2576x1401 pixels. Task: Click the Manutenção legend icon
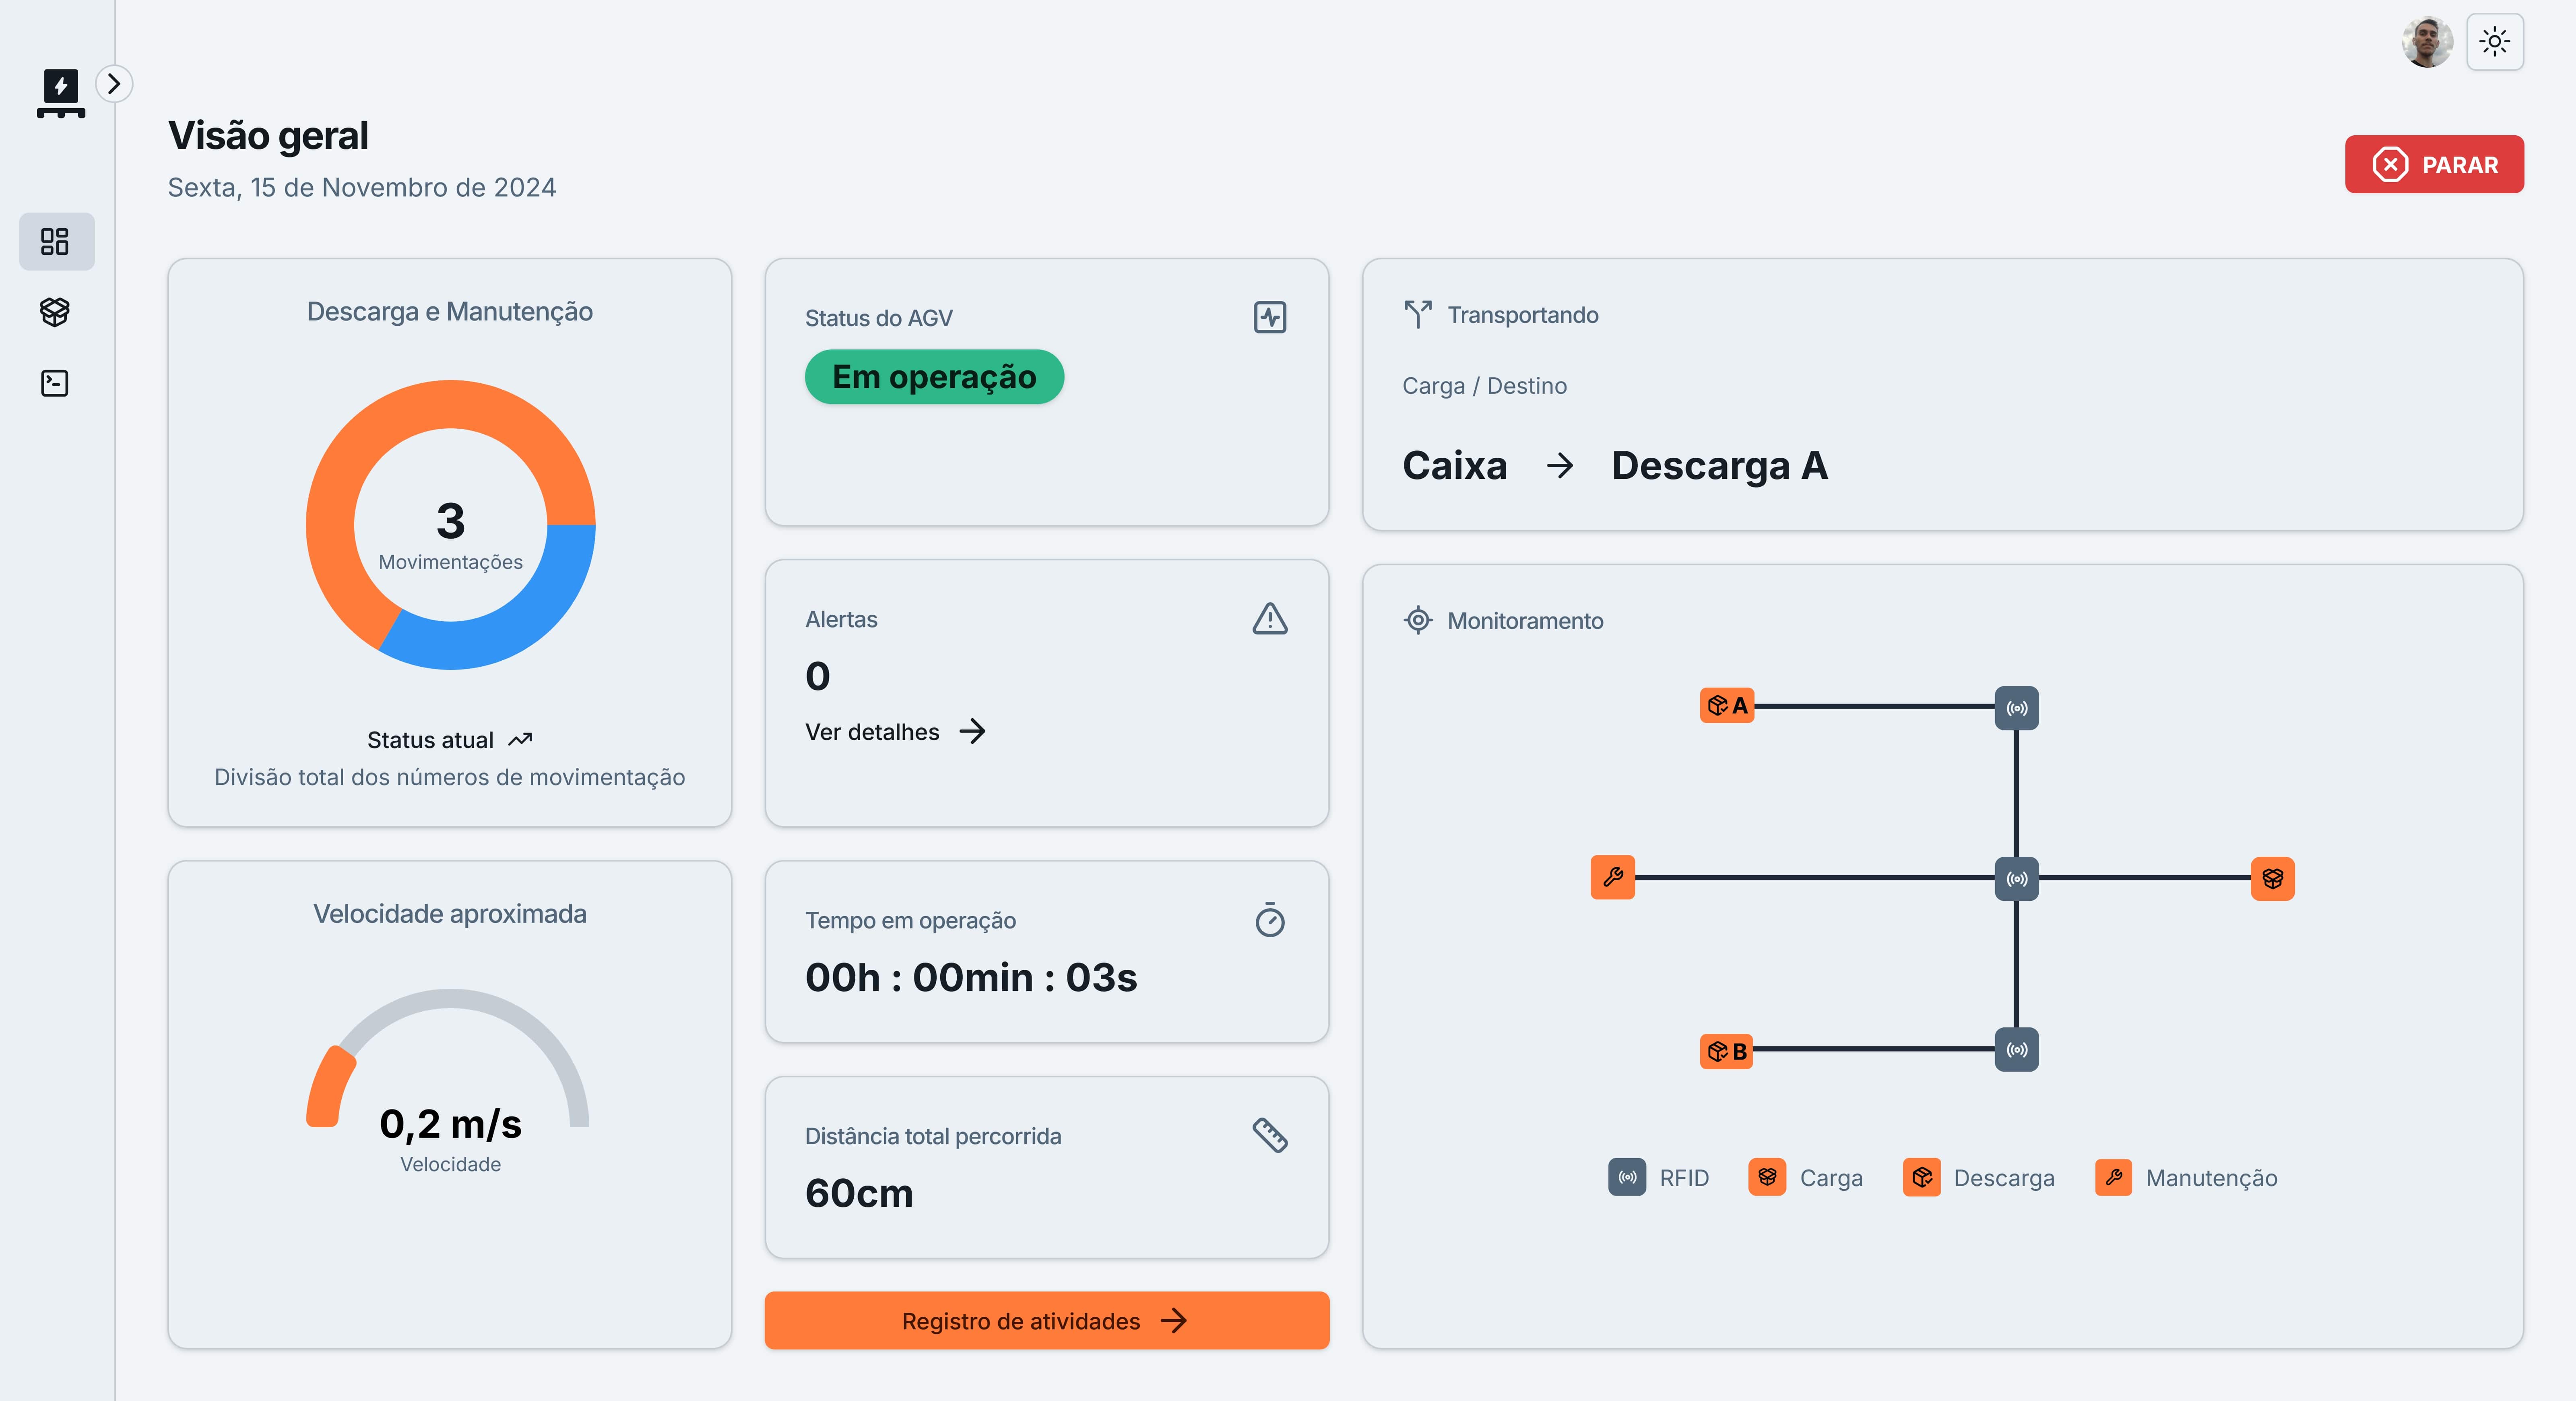2113,1177
